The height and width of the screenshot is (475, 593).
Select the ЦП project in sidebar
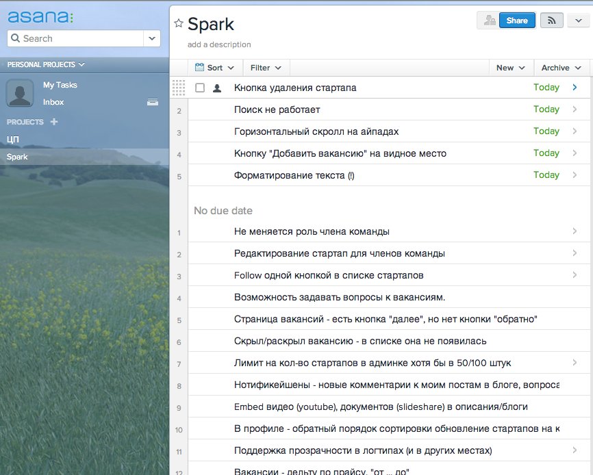coord(12,140)
